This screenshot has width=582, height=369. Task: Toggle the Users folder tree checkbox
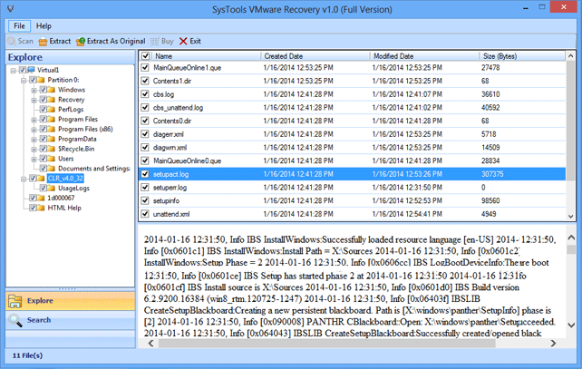(x=43, y=159)
